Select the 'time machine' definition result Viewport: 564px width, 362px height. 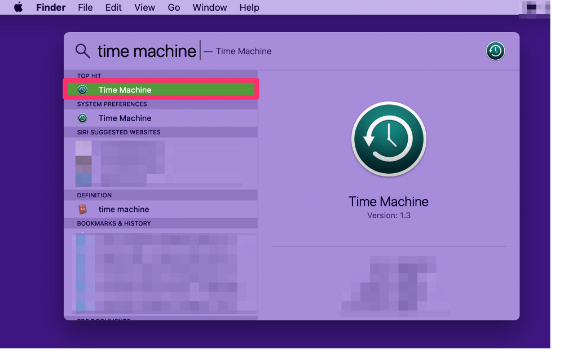161,209
